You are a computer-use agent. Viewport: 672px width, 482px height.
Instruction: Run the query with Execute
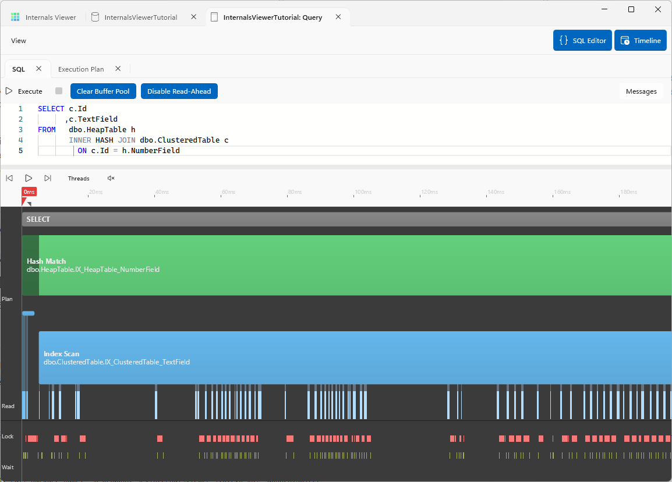coord(24,91)
